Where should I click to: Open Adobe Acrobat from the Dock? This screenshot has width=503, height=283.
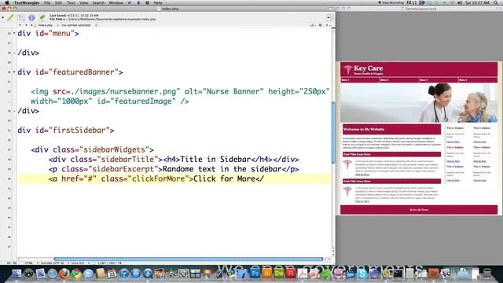coord(303,274)
